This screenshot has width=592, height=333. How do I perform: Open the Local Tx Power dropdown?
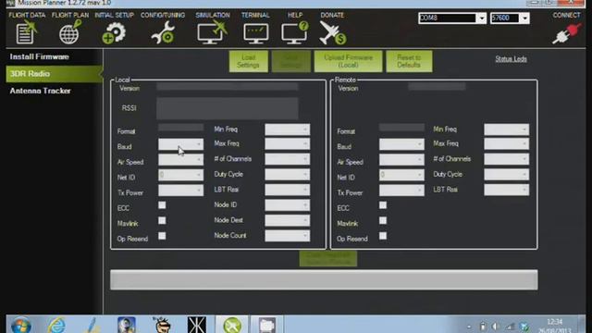(x=180, y=191)
